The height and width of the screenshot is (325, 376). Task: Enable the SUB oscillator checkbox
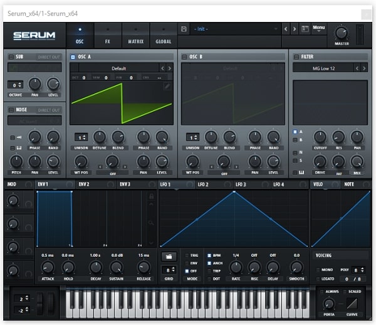[x=11, y=57]
